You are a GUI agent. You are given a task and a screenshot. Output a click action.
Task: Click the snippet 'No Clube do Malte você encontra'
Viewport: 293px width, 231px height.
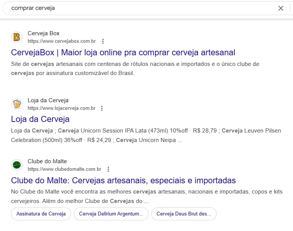(x=147, y=197)
